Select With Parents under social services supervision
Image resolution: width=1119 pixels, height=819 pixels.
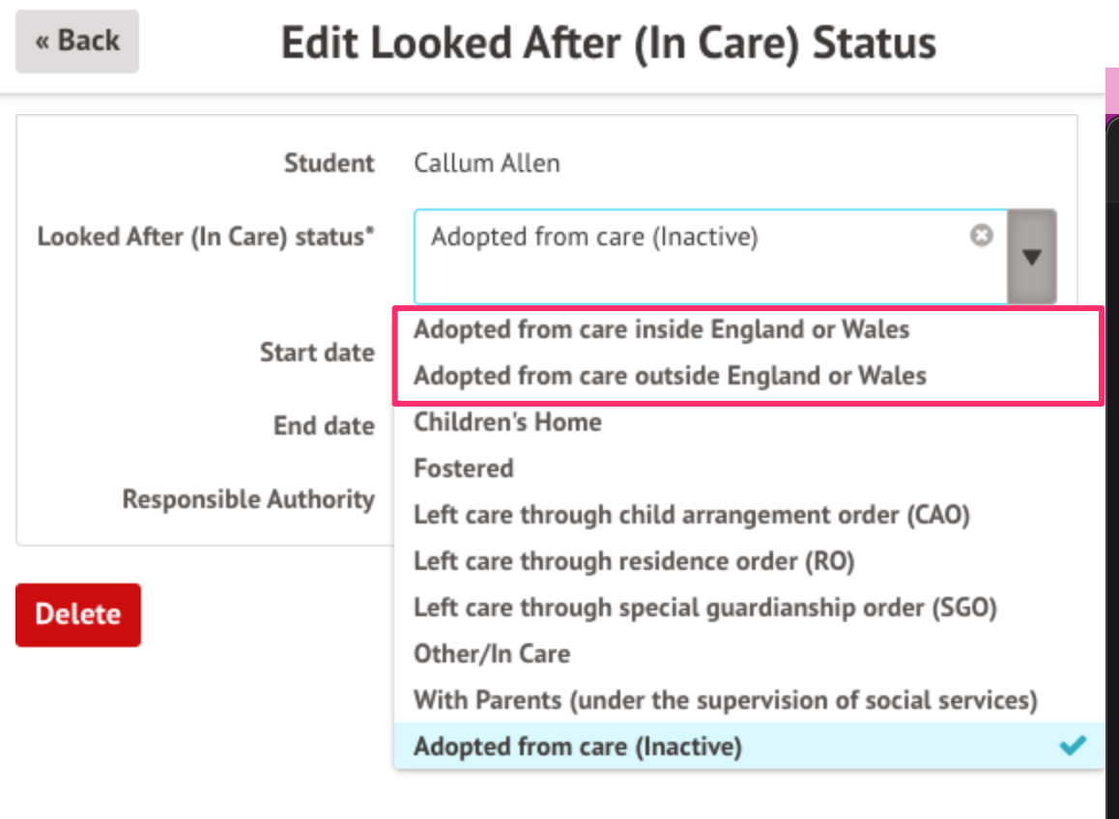(725, 700)
